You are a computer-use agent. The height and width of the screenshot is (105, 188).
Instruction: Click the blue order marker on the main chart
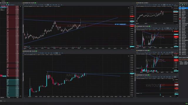pyautogui.click(x=120, y=24)
